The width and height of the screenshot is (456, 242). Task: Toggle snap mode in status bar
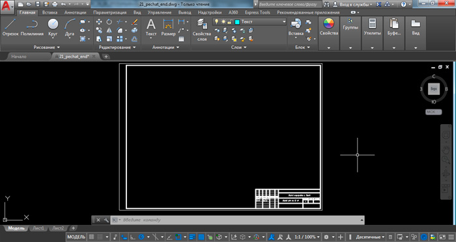tap(100, 237)
